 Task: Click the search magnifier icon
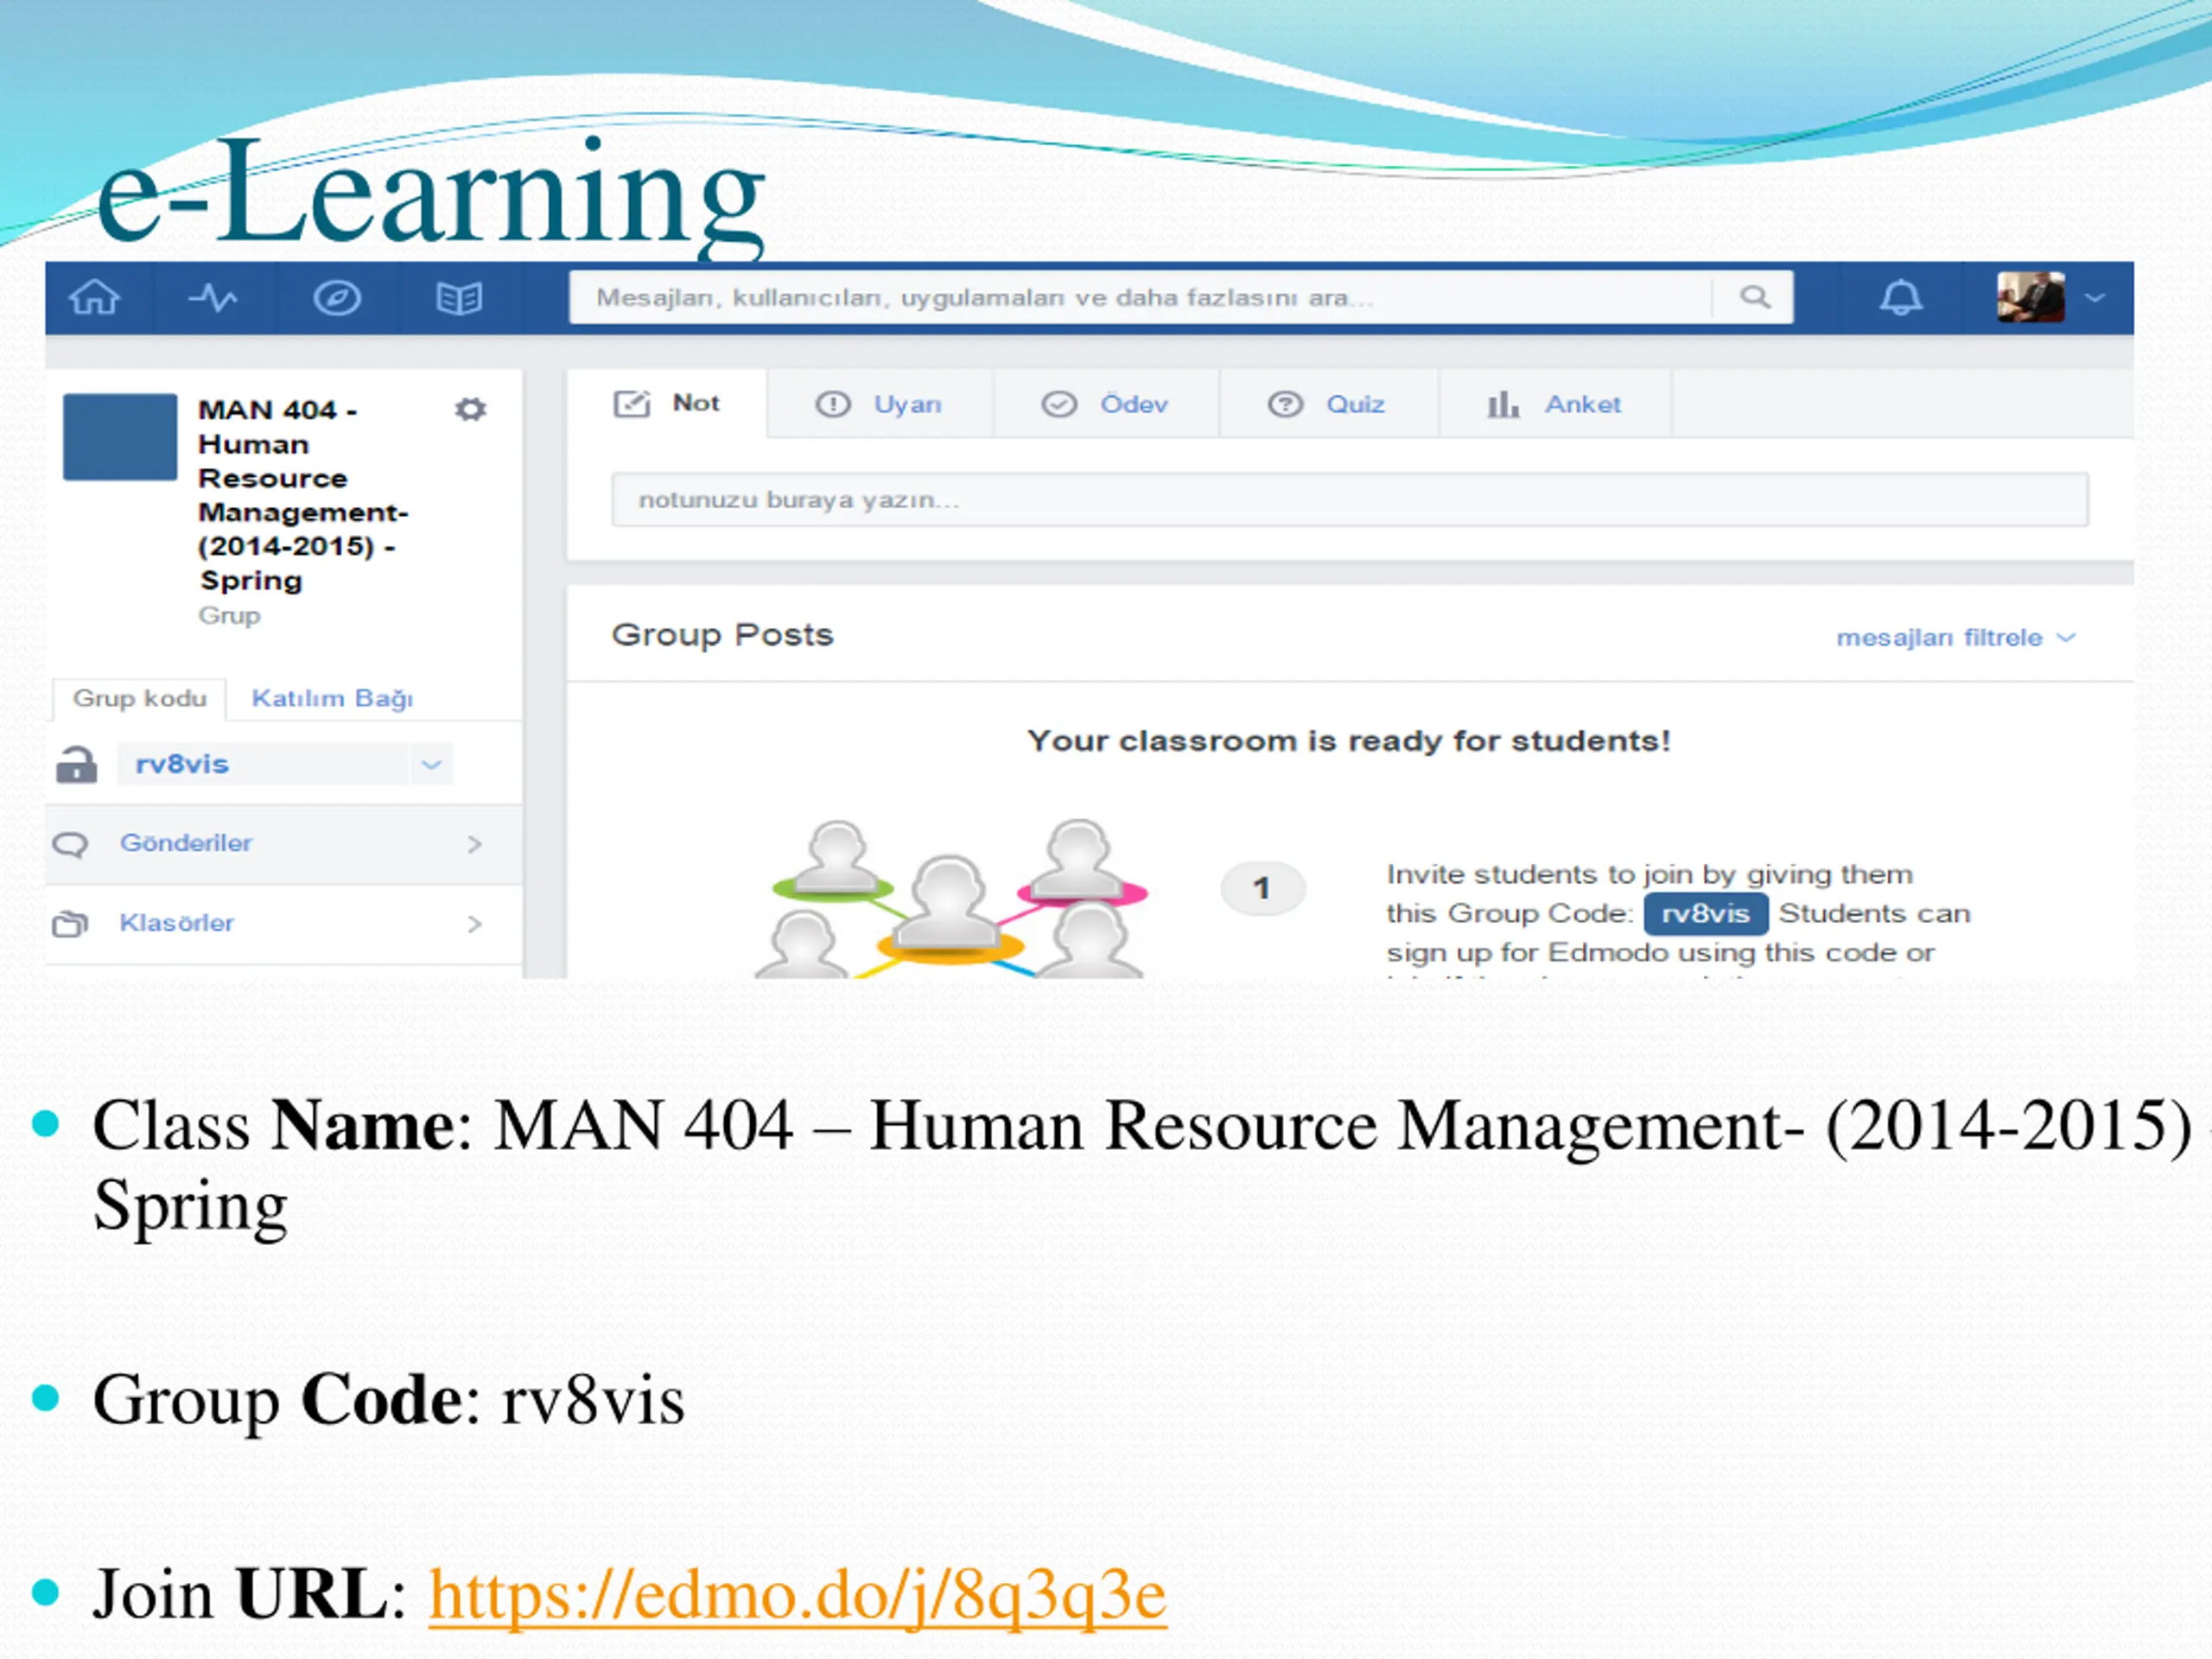pos(1754,297)
